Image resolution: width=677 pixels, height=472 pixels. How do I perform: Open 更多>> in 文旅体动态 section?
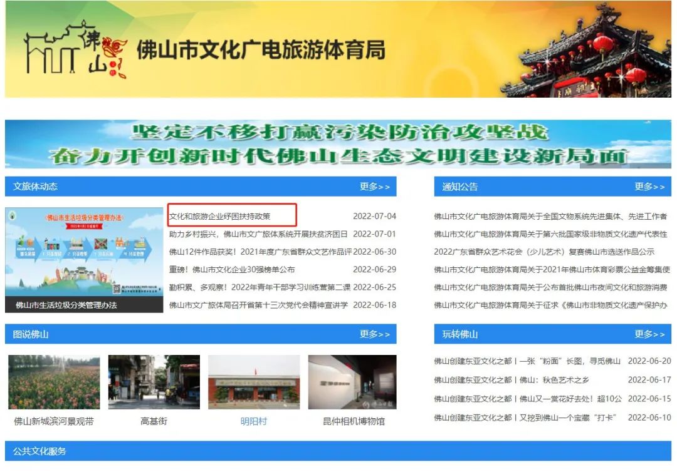[x=374, y=187]
